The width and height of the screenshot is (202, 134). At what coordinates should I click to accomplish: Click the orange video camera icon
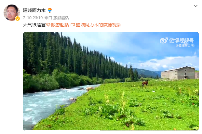(73, 25)
